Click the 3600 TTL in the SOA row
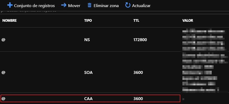Viewport: 229px width, 104px height. pyautogui.click(x=138, y=72)
